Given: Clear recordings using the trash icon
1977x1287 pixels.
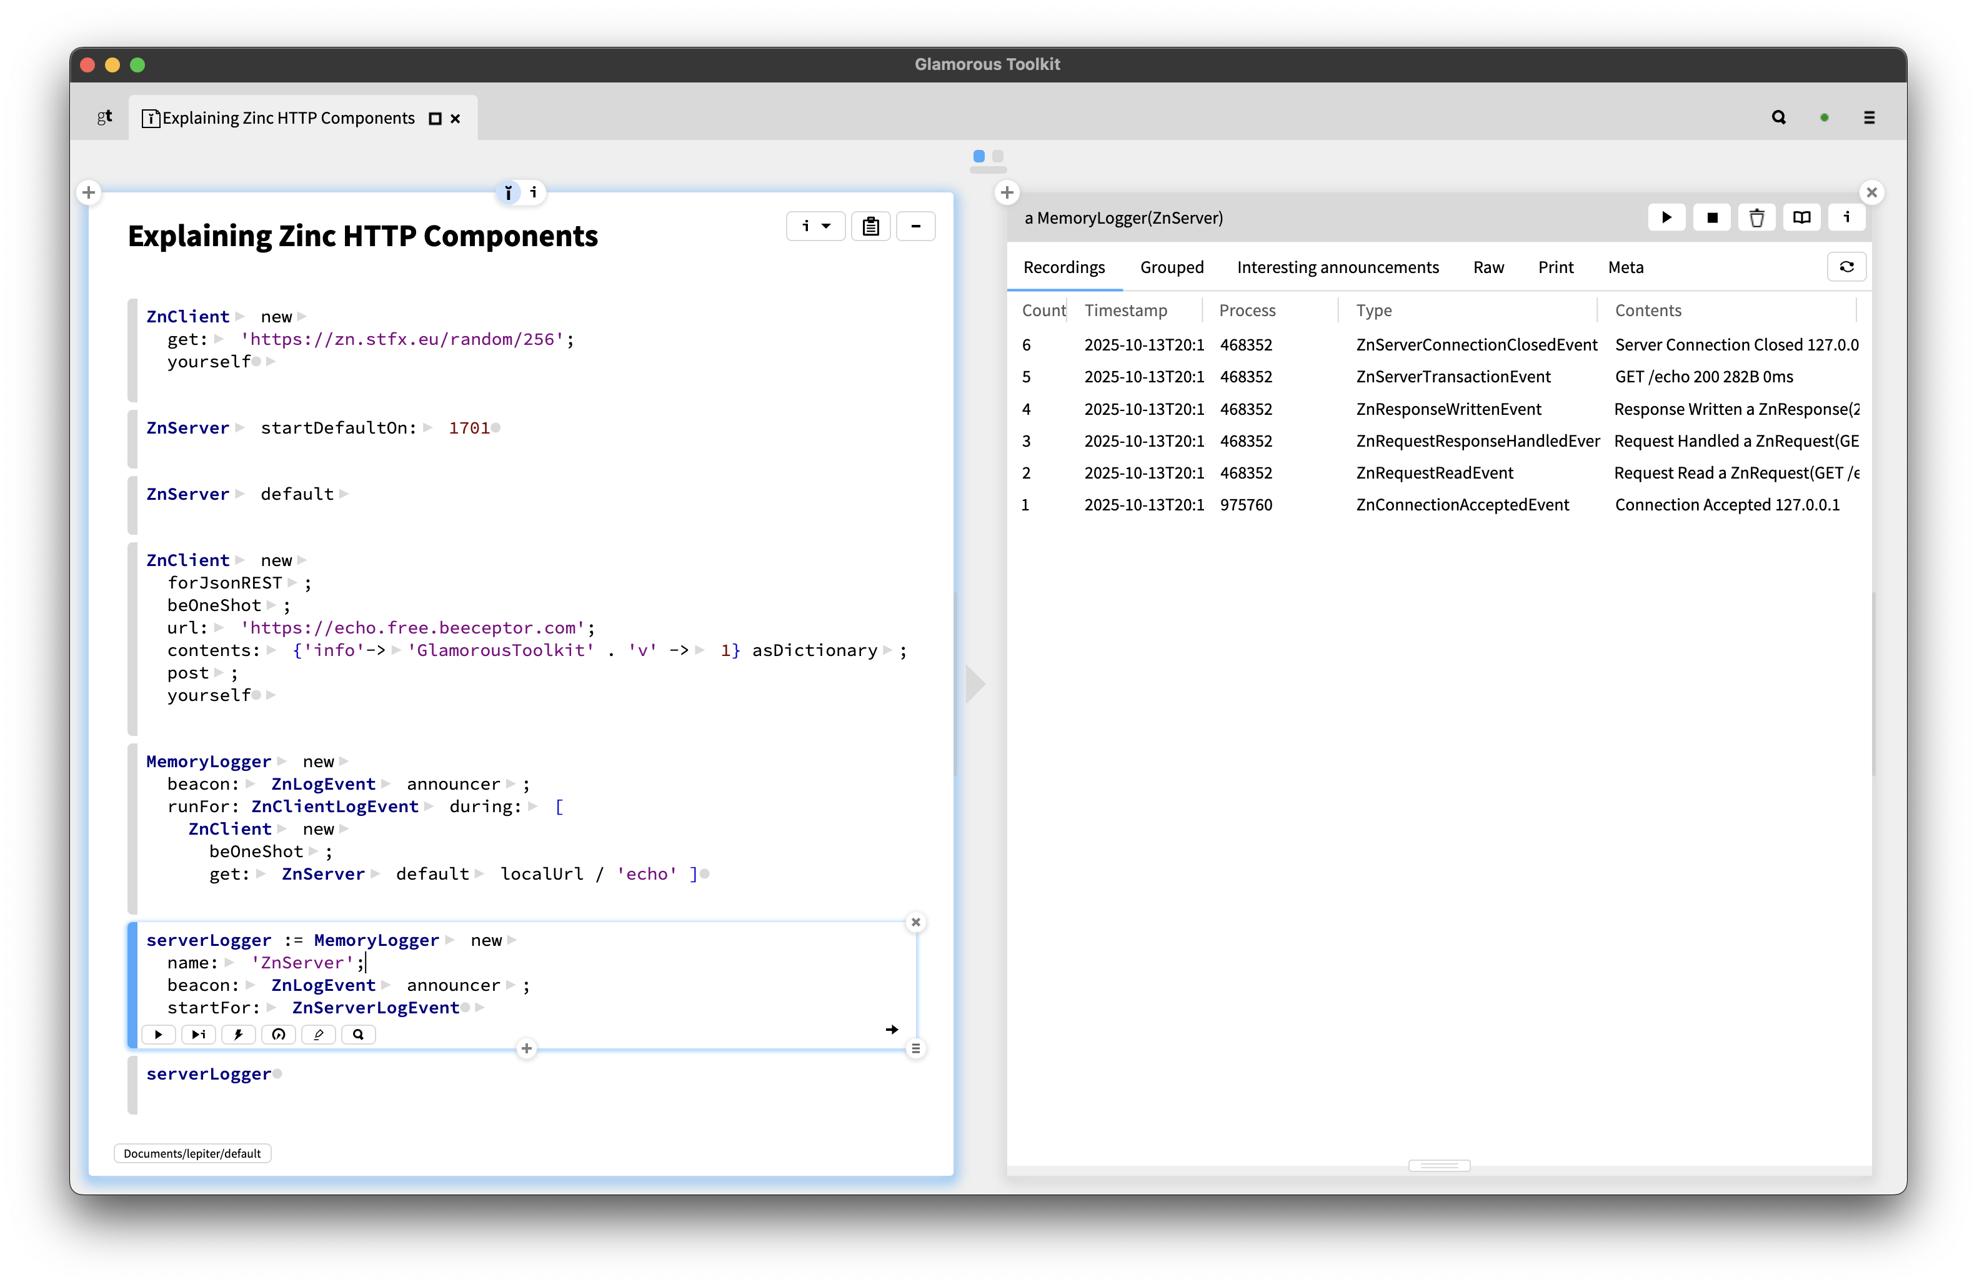Looking at the screenshot, I should coord(1756,217).
